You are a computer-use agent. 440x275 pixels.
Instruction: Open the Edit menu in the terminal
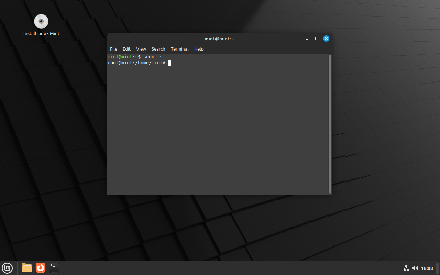(126, 49)
